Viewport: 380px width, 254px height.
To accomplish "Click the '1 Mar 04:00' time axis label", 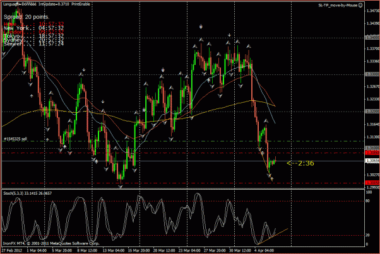I will pyautogui.click(x=37, y=250).
